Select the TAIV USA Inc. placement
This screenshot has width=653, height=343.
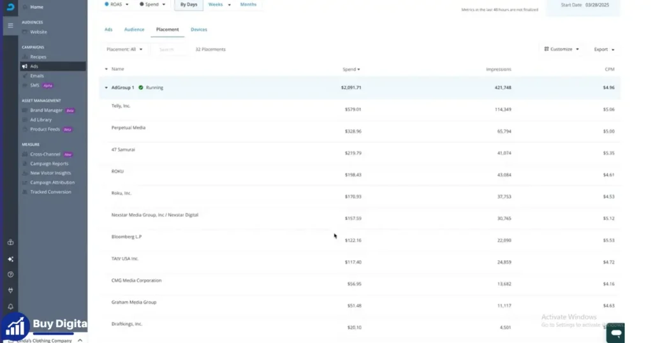click(x=124, y=258)
